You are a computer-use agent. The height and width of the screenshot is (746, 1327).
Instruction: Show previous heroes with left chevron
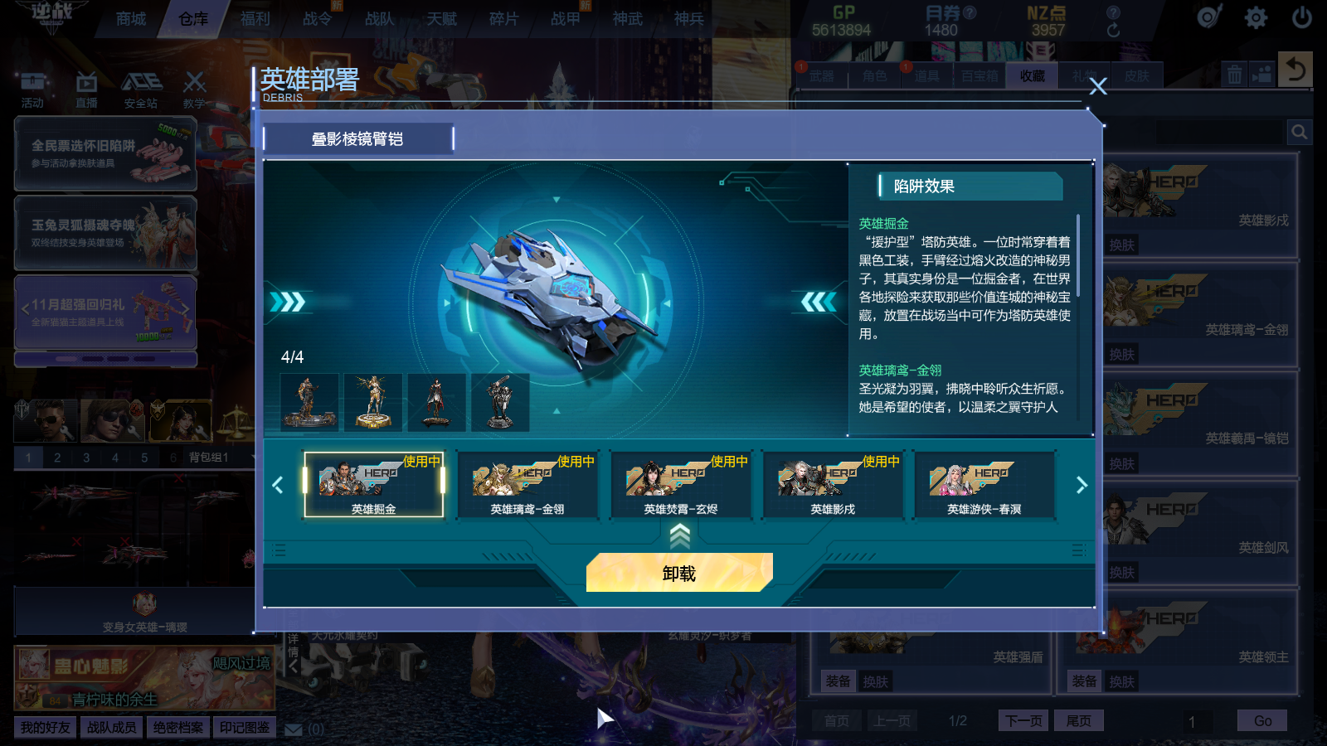tap(278, 485)
